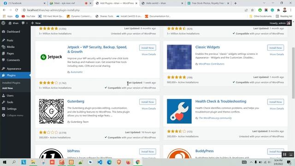The image size is (295, 166).
Task: Switch to Free Stock Photos tab
Action: pos(208,3)
